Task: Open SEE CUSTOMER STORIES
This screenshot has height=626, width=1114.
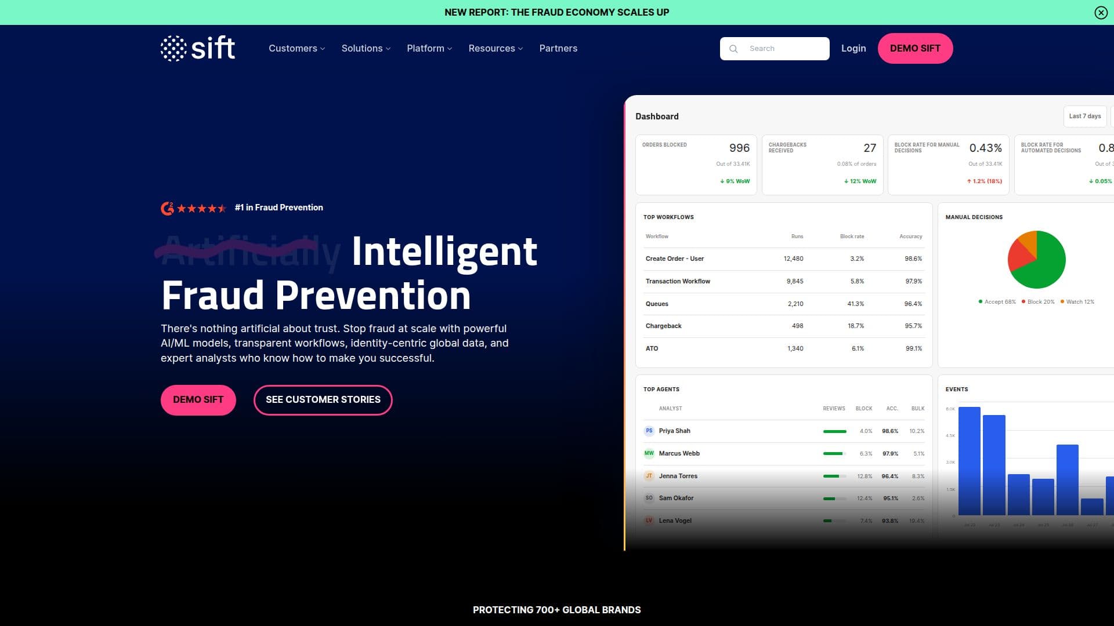Action: pos(323,399)
